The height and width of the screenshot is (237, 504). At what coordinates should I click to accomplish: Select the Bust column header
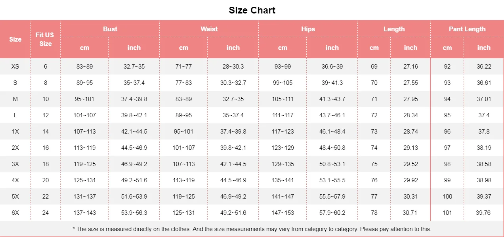110,29
